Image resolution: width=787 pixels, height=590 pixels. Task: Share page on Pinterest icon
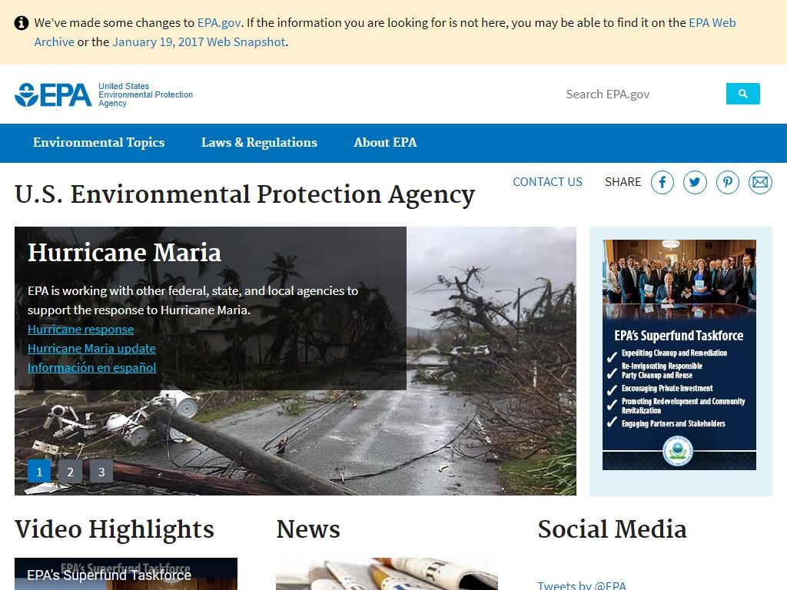pos(728,182)
